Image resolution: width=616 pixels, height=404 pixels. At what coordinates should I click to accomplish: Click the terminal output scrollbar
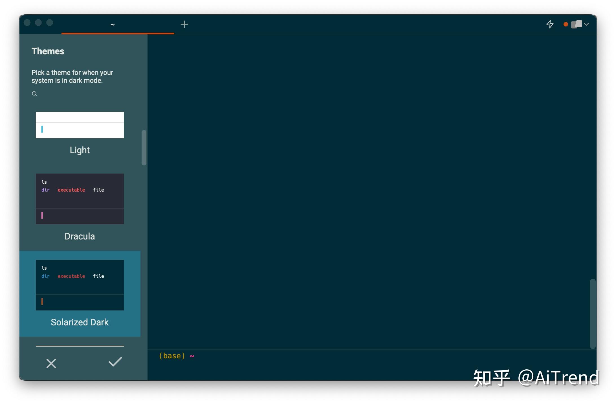tap(593, 313)
